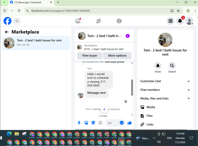Open the account profile avatar menu
Image resolution: width=198 pixels, height=146 pixels.
click(x=190, y=21)
